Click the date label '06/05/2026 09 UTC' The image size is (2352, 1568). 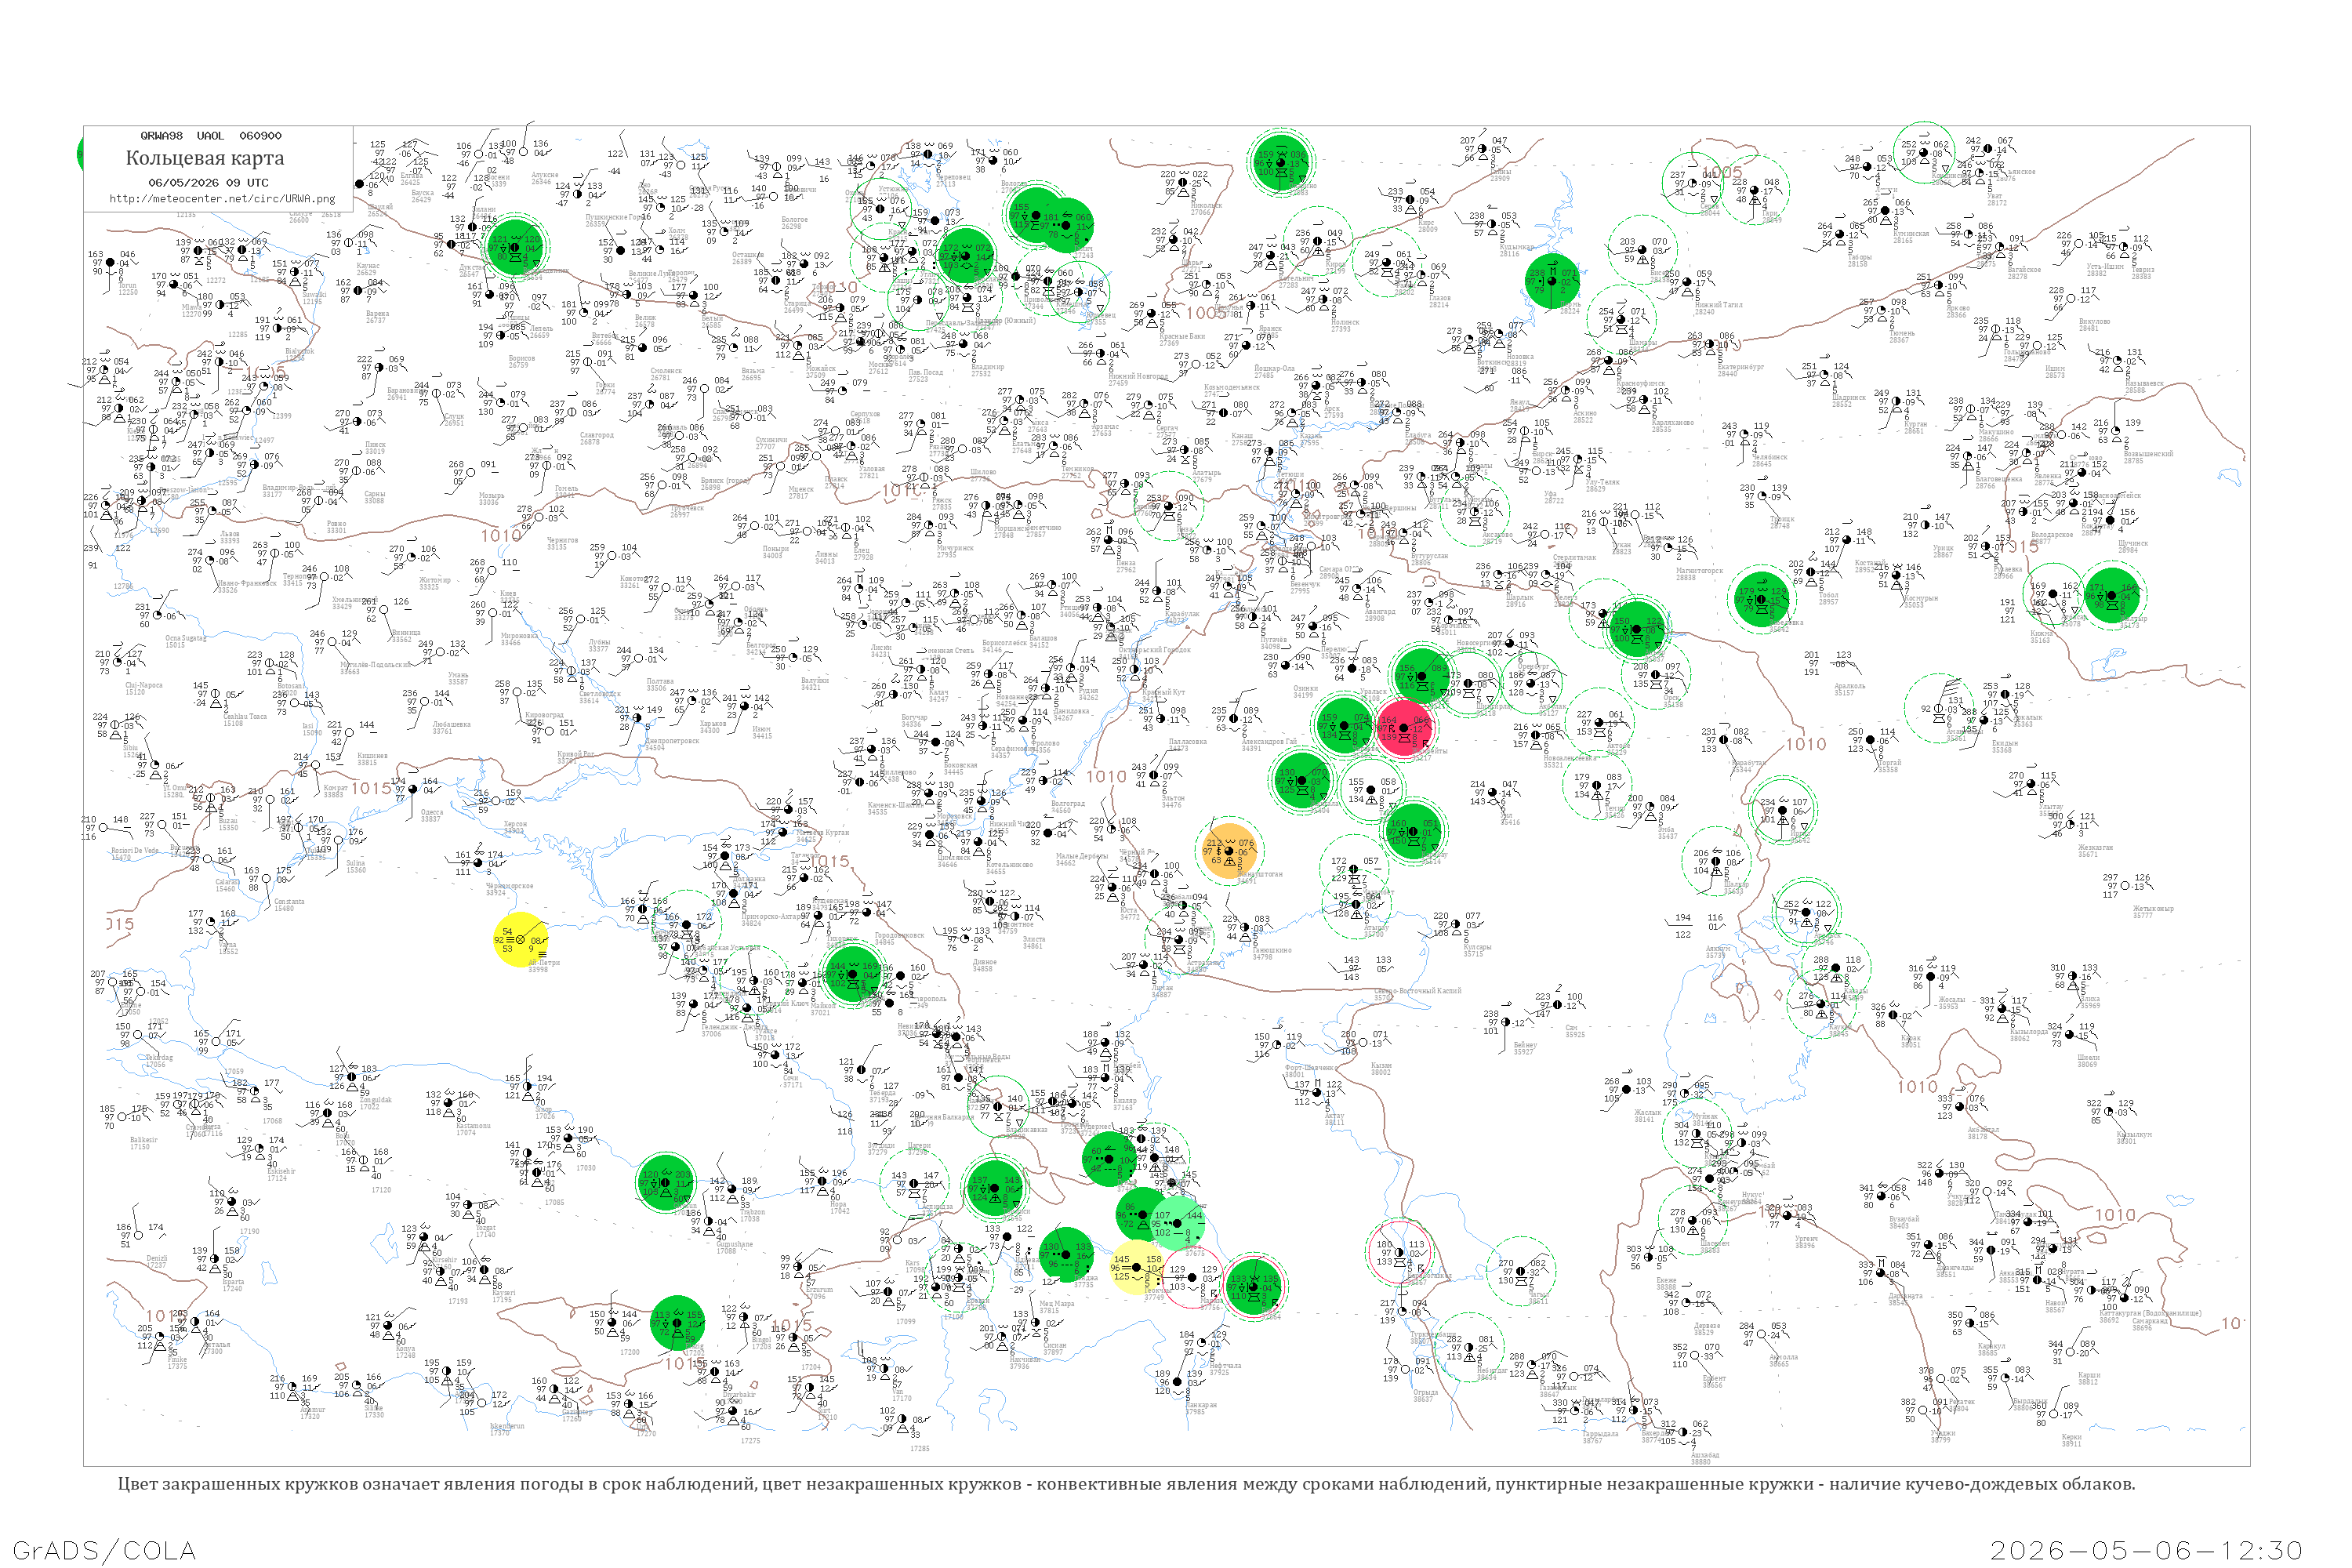coord(208,183)
